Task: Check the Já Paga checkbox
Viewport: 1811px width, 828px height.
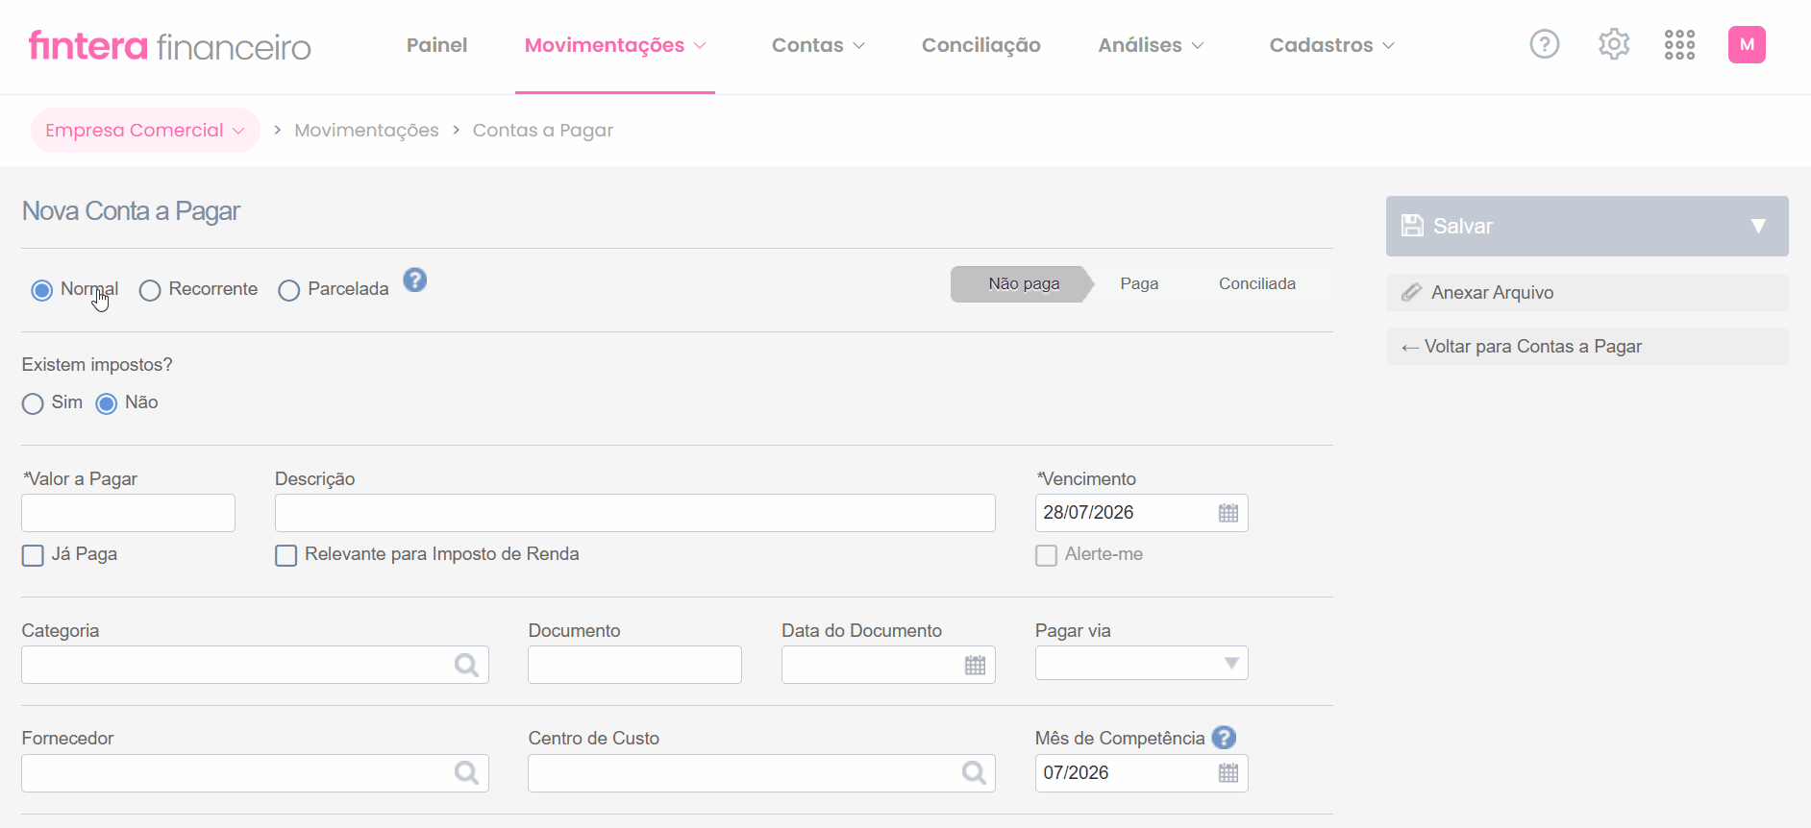Action: tap(33, 555)
